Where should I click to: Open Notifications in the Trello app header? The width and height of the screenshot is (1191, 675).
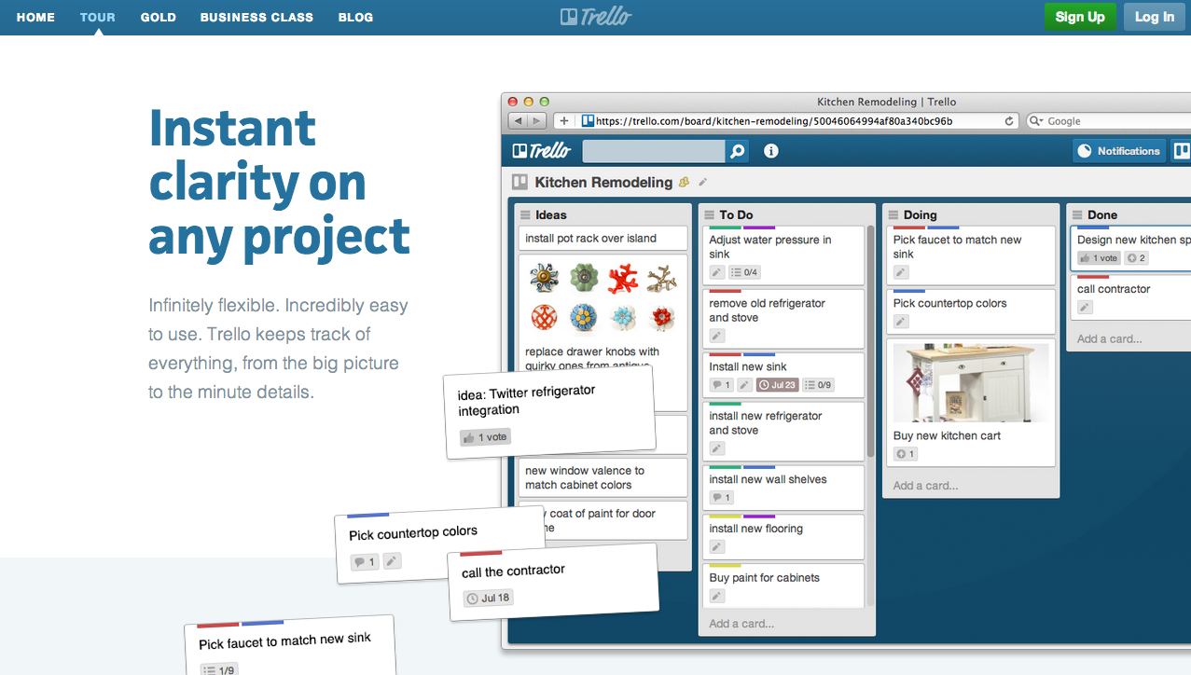(1119, 151)
